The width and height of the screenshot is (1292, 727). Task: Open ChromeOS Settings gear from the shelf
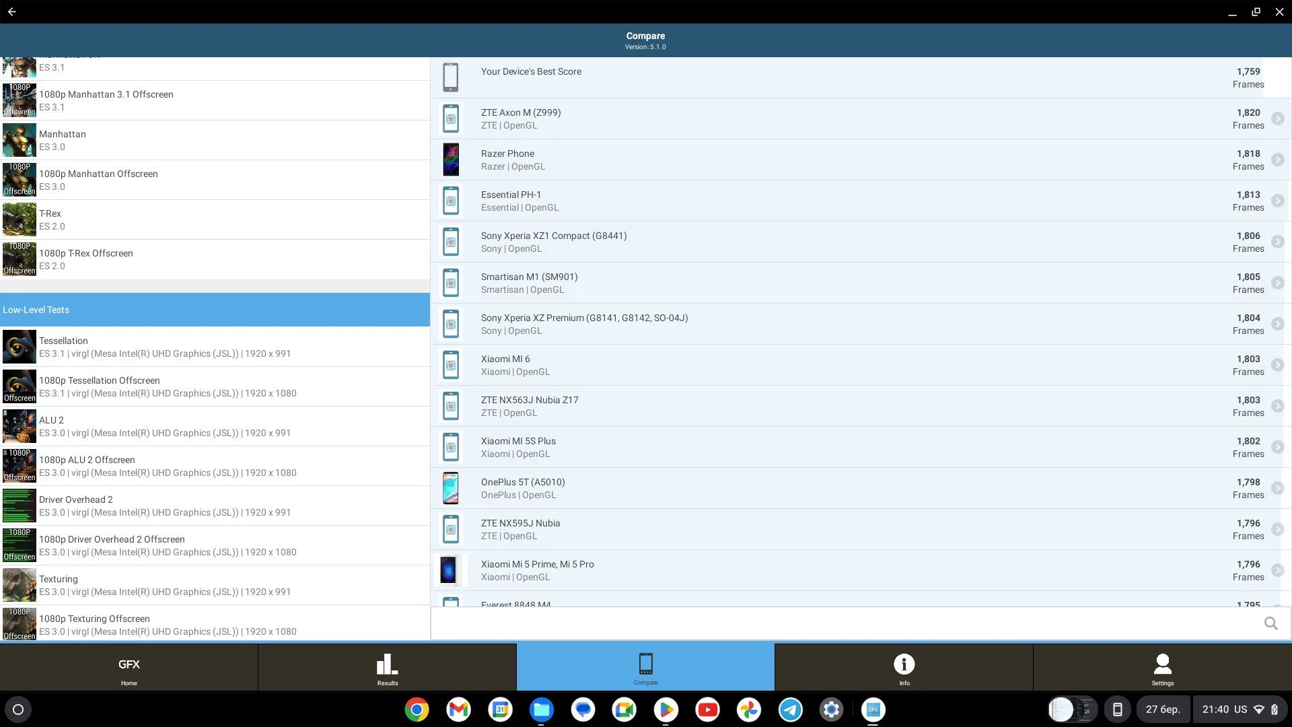click(832, 709)
